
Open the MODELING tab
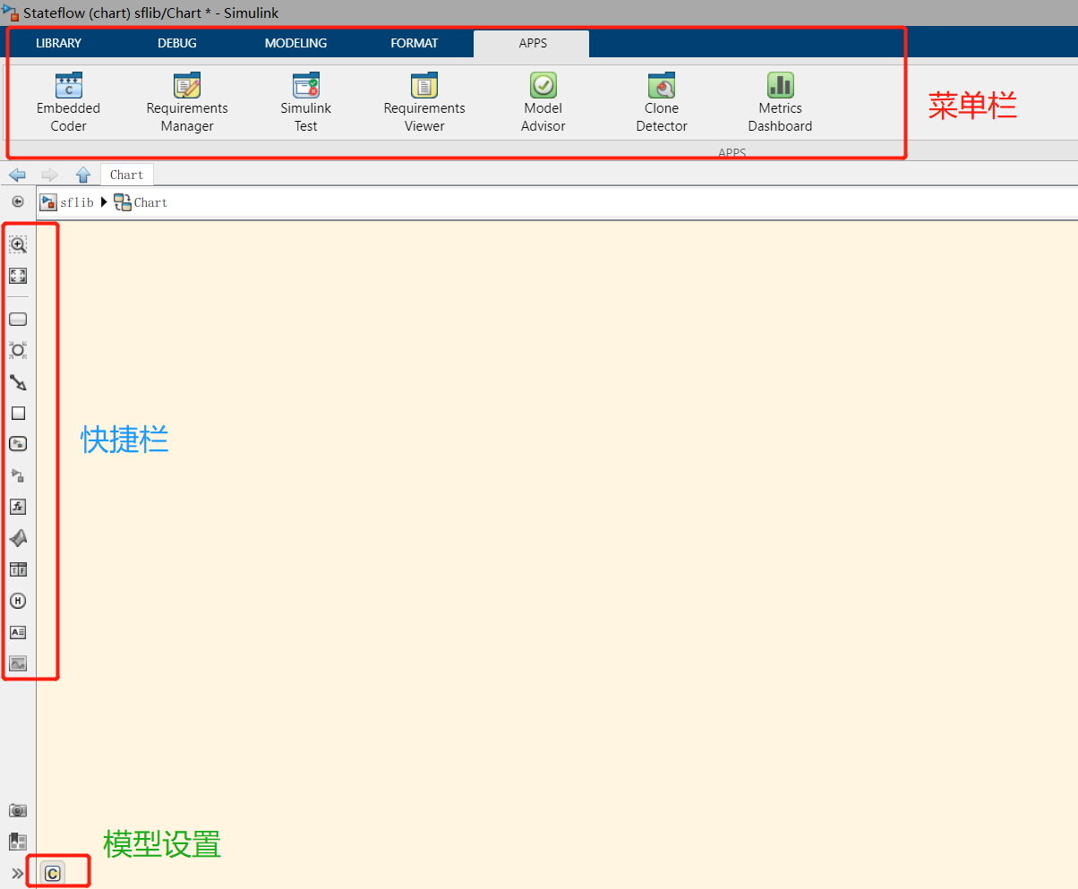coord(295,43)
